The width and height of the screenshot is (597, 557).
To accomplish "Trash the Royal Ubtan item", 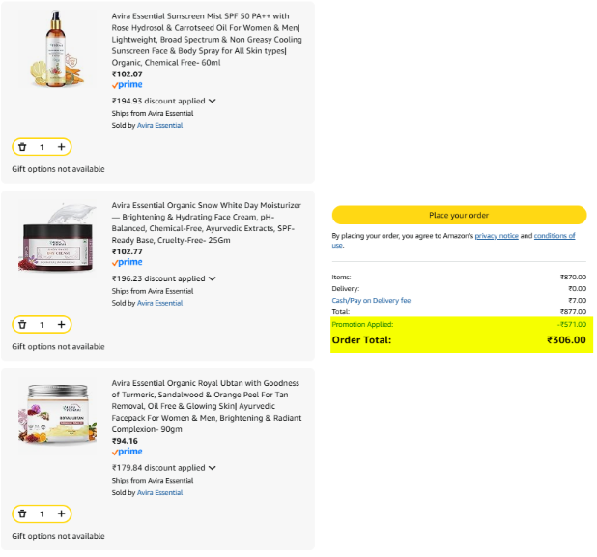I will [x=22, y=513].
